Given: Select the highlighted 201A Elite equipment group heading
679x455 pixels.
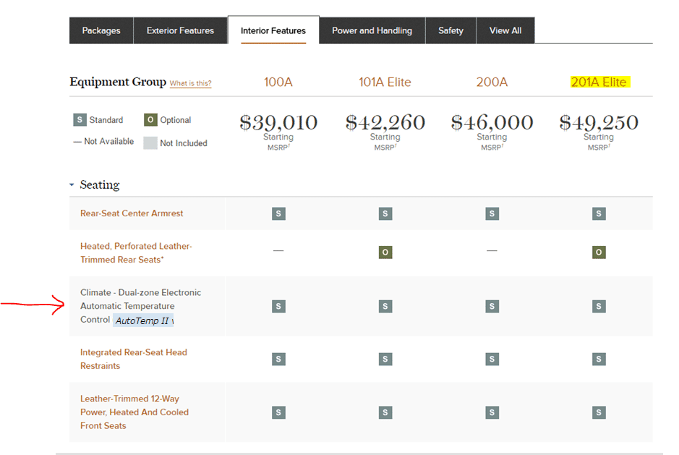Looking at the screenshot, I should click(599, 82).
